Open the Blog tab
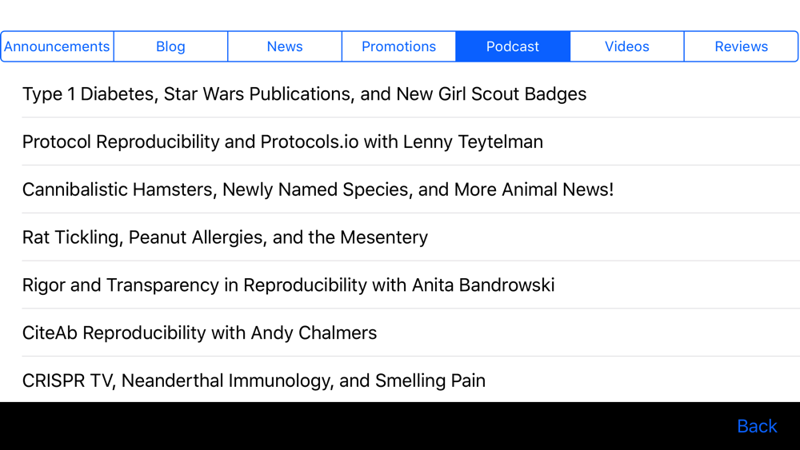The width and height of the screenshot is (800, 450). [170, 46]
